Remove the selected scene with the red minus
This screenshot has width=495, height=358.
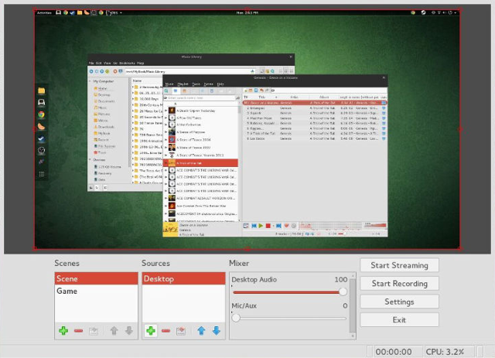click(x=78, y=330)
